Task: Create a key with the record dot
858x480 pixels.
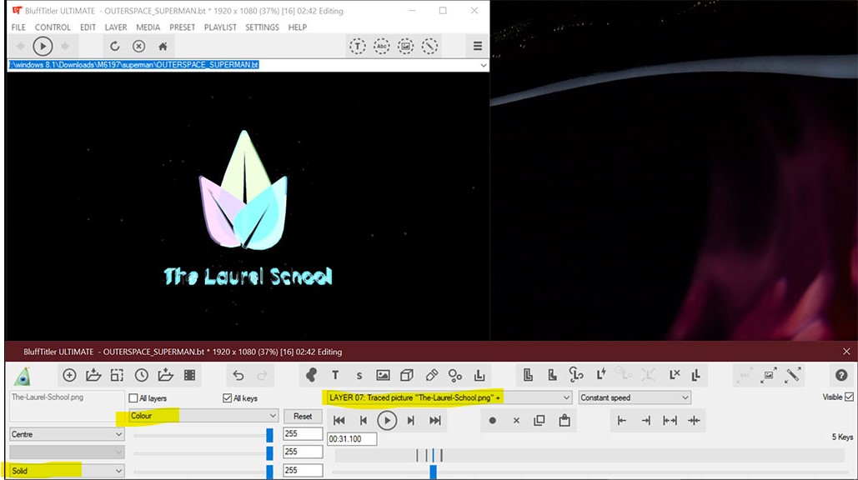Action: 493,420
